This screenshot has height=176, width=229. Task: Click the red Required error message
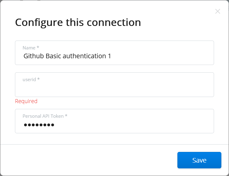(26, 101)
